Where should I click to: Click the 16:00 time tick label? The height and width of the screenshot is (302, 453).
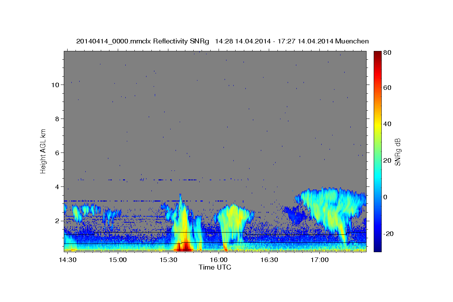point(219,260)
